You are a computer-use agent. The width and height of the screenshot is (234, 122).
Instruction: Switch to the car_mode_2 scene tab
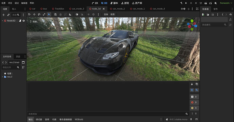click(x=117, y=9)
